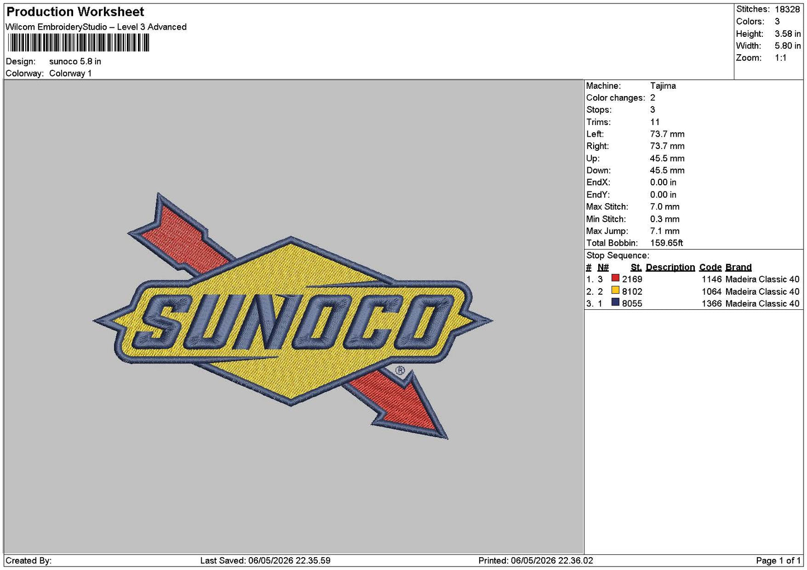Image resolution: width=807 pixels, height=570 pixels.
Task: Click the 'Stops:' label
Action: pyautogui.click(x=599, y=110)
